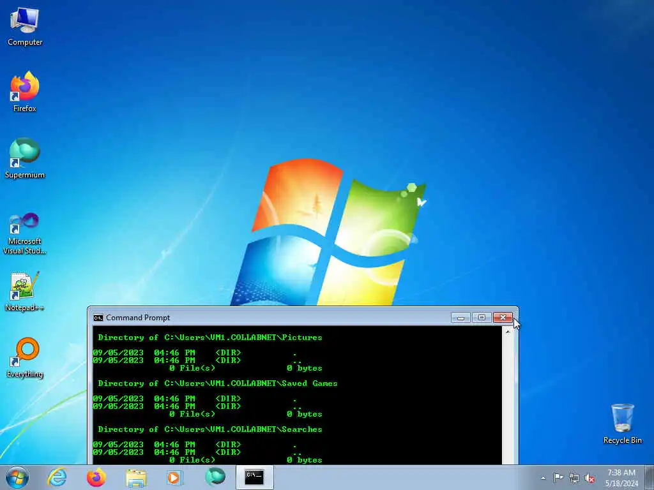The width and height of the screenshot is (654, 490).
Task: Click the 'Directory of ...\Pictures' line
Action: point(210,338)
